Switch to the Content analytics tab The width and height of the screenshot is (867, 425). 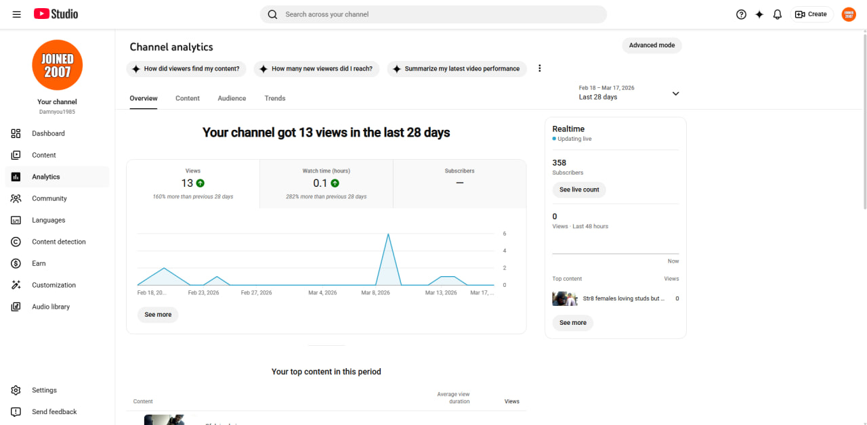tap(188, 98)
